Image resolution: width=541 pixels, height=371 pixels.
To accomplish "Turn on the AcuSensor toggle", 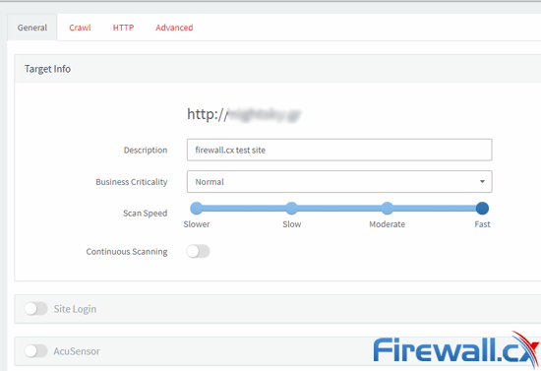I will pos(35,351).
